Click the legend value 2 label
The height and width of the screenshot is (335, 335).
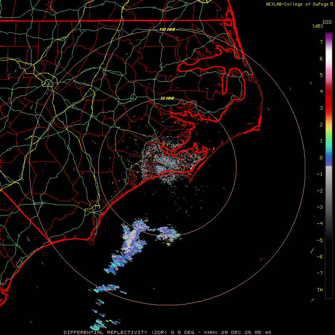[321, 125]
